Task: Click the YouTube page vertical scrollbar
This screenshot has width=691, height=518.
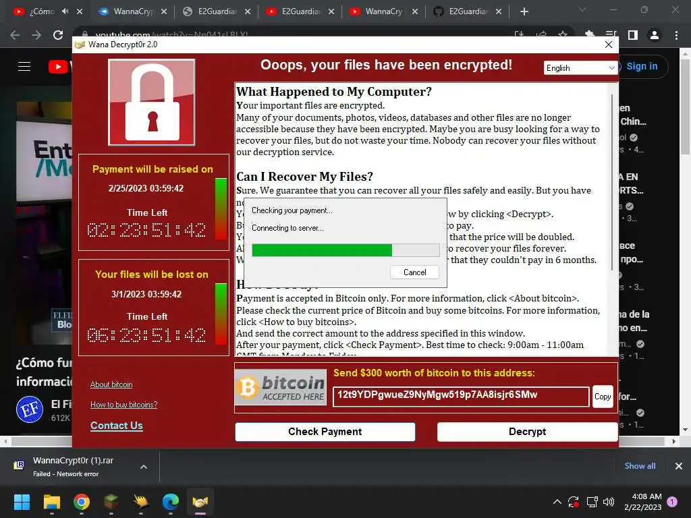Action: tap(685, 106)
